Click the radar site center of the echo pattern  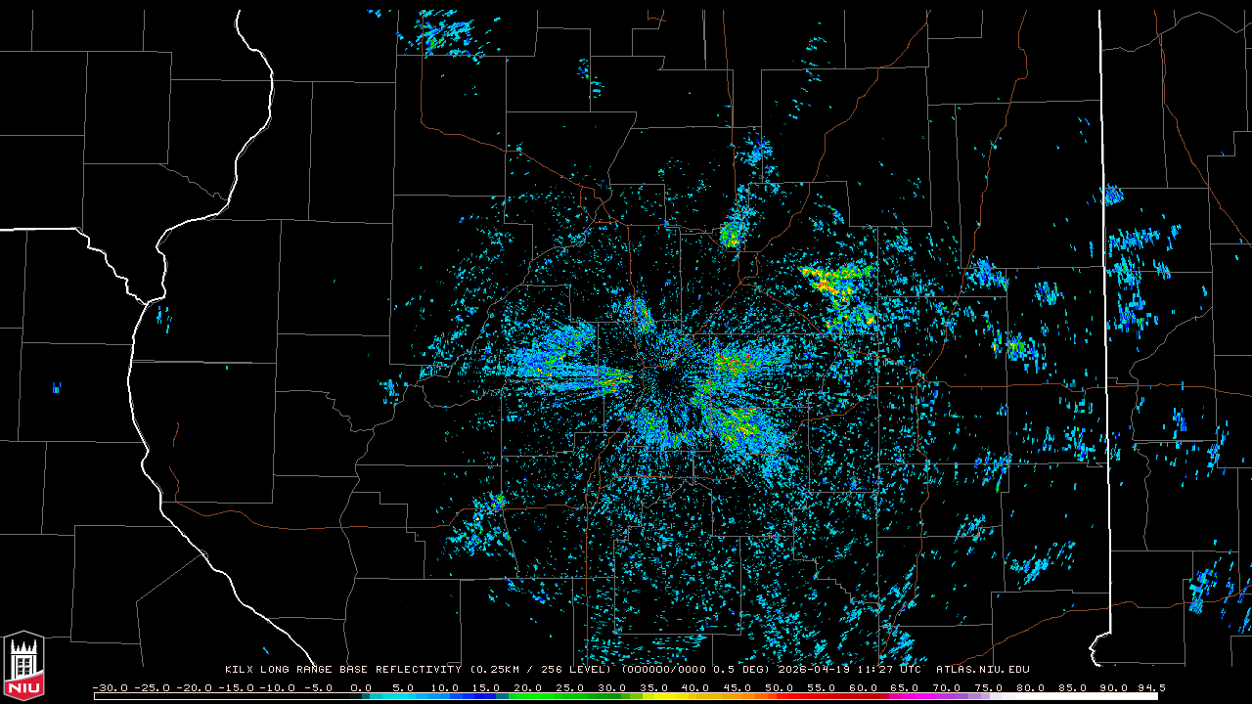pos(668,374)
